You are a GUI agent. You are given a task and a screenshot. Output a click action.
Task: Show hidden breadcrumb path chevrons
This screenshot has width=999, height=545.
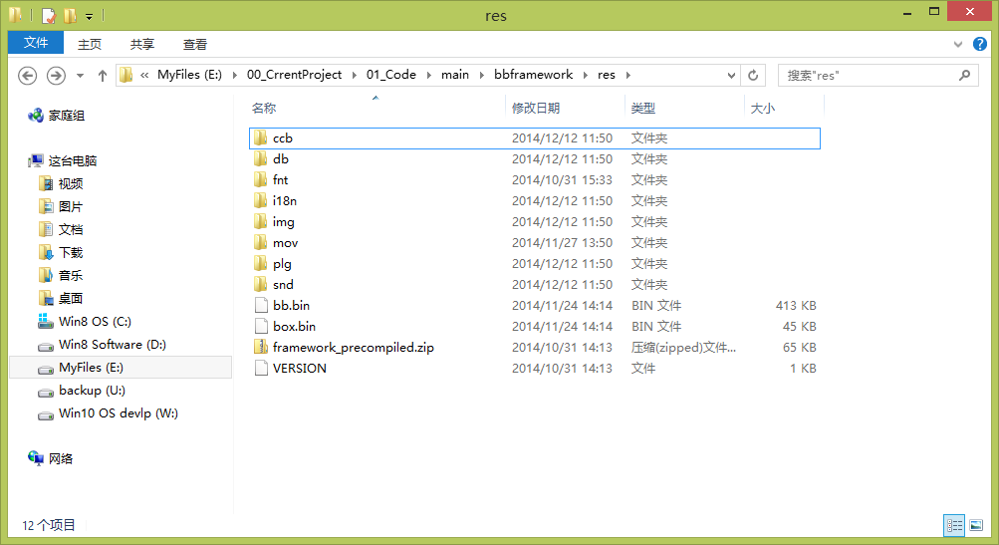144,75
